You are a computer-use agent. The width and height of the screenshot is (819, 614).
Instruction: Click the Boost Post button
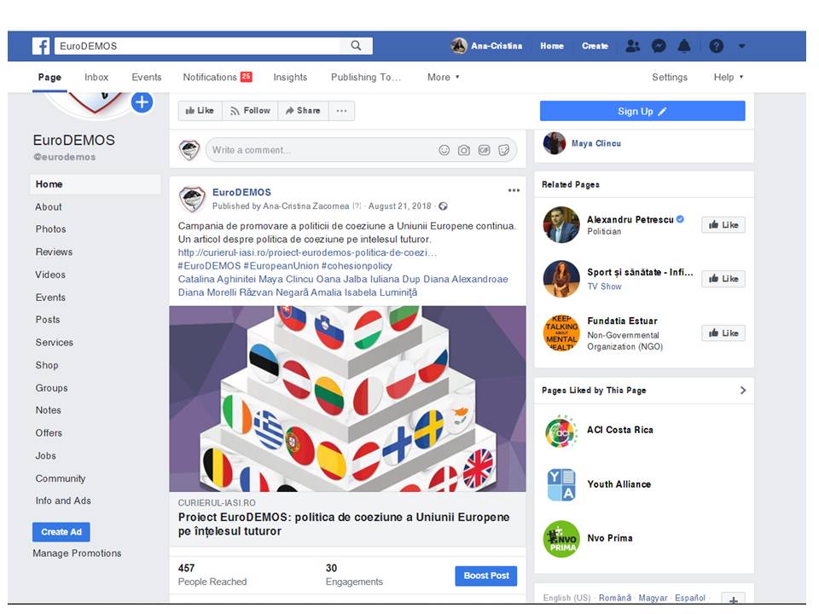pyautogui.click(x=485, y=576)
